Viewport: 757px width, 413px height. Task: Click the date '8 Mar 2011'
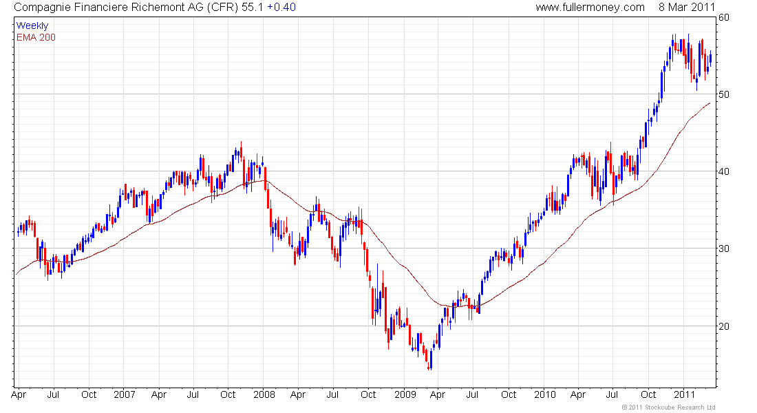coord(687,8)
